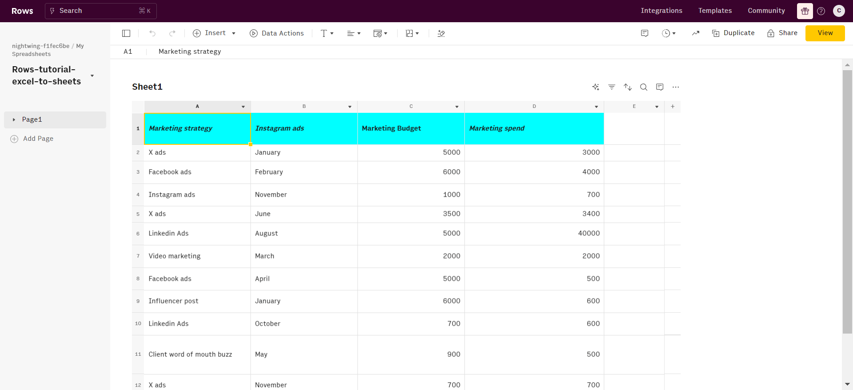The height and width of the screenshot is (390, 853).
Task: Open My Spreadsheets breadcrumb
Action: pyautogui.click(x=49, y=50)
